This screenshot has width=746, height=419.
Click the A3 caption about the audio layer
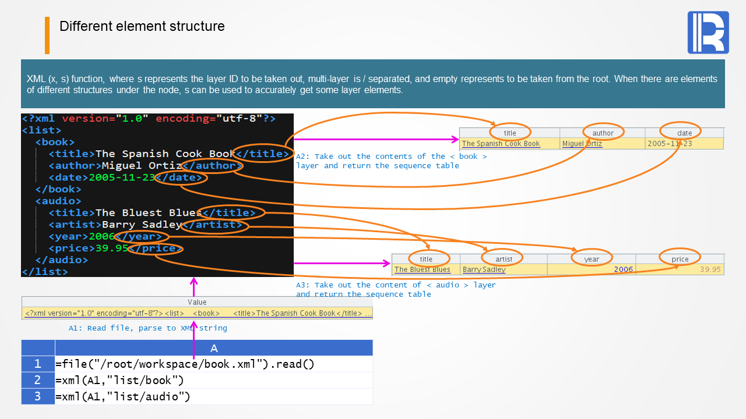coord(396,290)
